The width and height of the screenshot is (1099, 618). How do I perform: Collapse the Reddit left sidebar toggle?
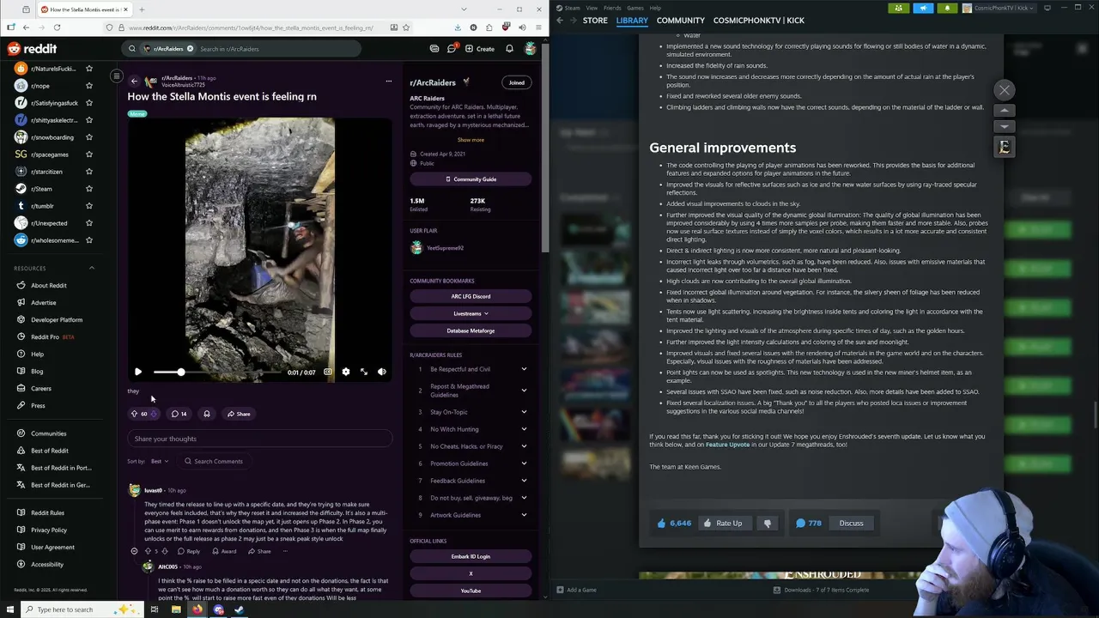pos(116,76)
